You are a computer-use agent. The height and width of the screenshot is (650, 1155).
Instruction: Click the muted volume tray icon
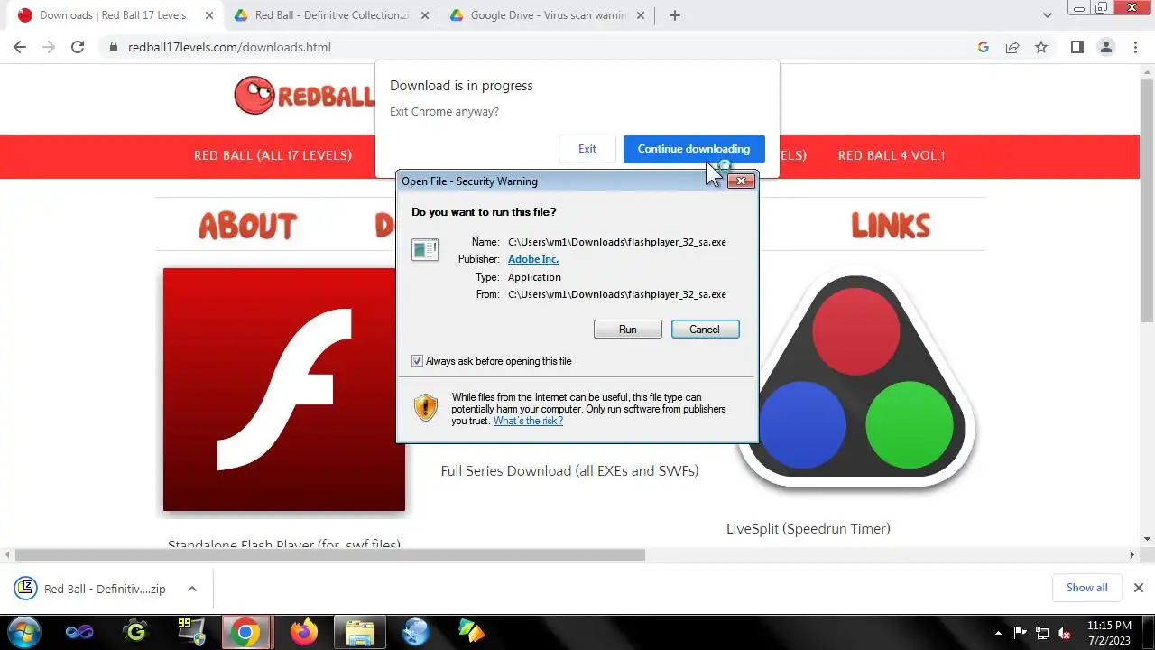click(x=1065, y=633)
